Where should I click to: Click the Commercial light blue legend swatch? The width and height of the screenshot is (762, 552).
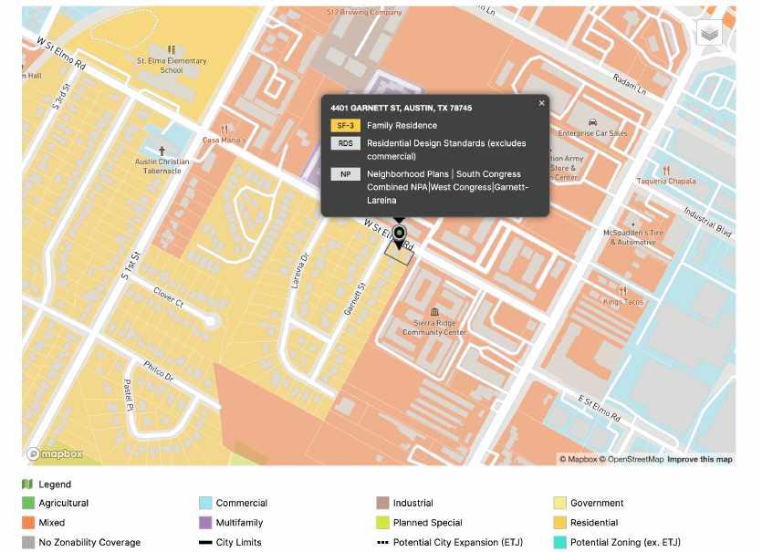point(205,503)
